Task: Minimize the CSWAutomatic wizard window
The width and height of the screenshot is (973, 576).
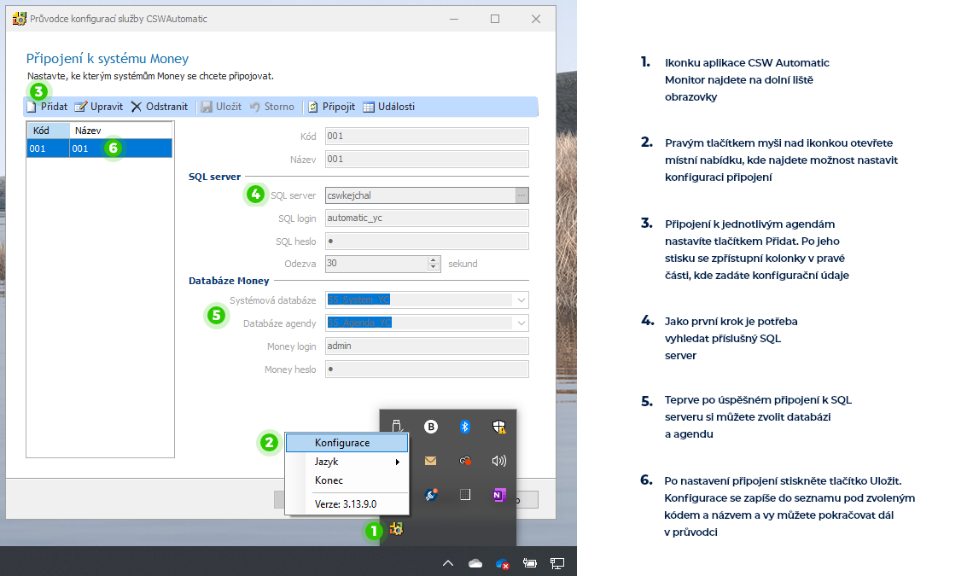Action: [454, 20]
